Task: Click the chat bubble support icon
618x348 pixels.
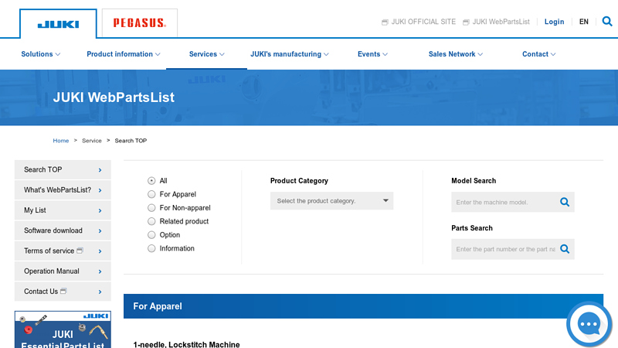Action: pos(589,324)
